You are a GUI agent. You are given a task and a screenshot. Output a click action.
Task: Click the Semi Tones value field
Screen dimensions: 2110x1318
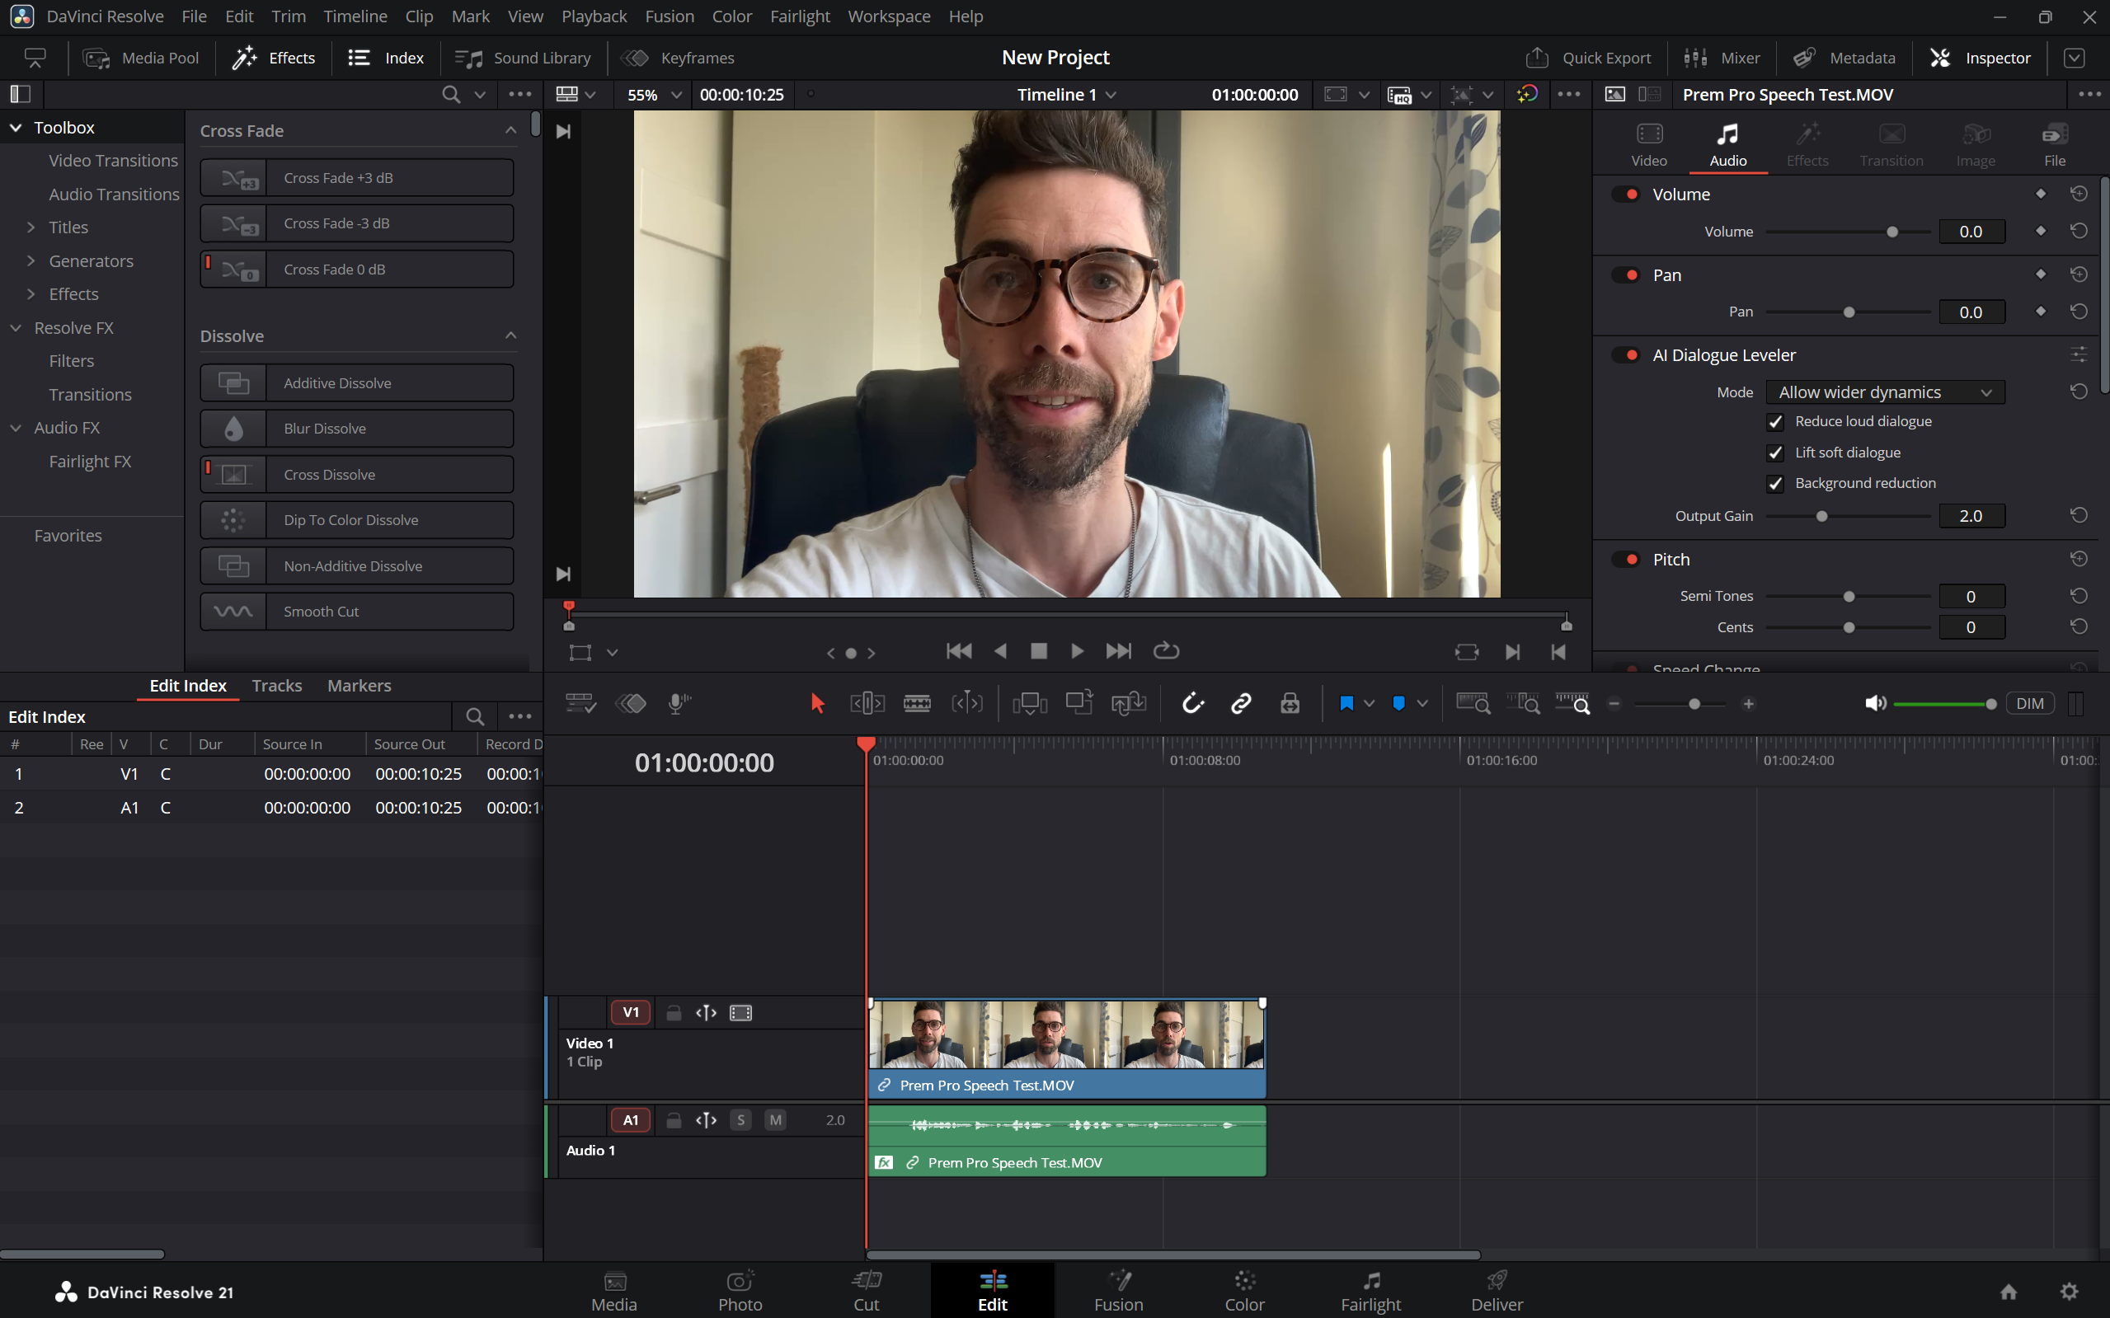tap(1971, 596)
